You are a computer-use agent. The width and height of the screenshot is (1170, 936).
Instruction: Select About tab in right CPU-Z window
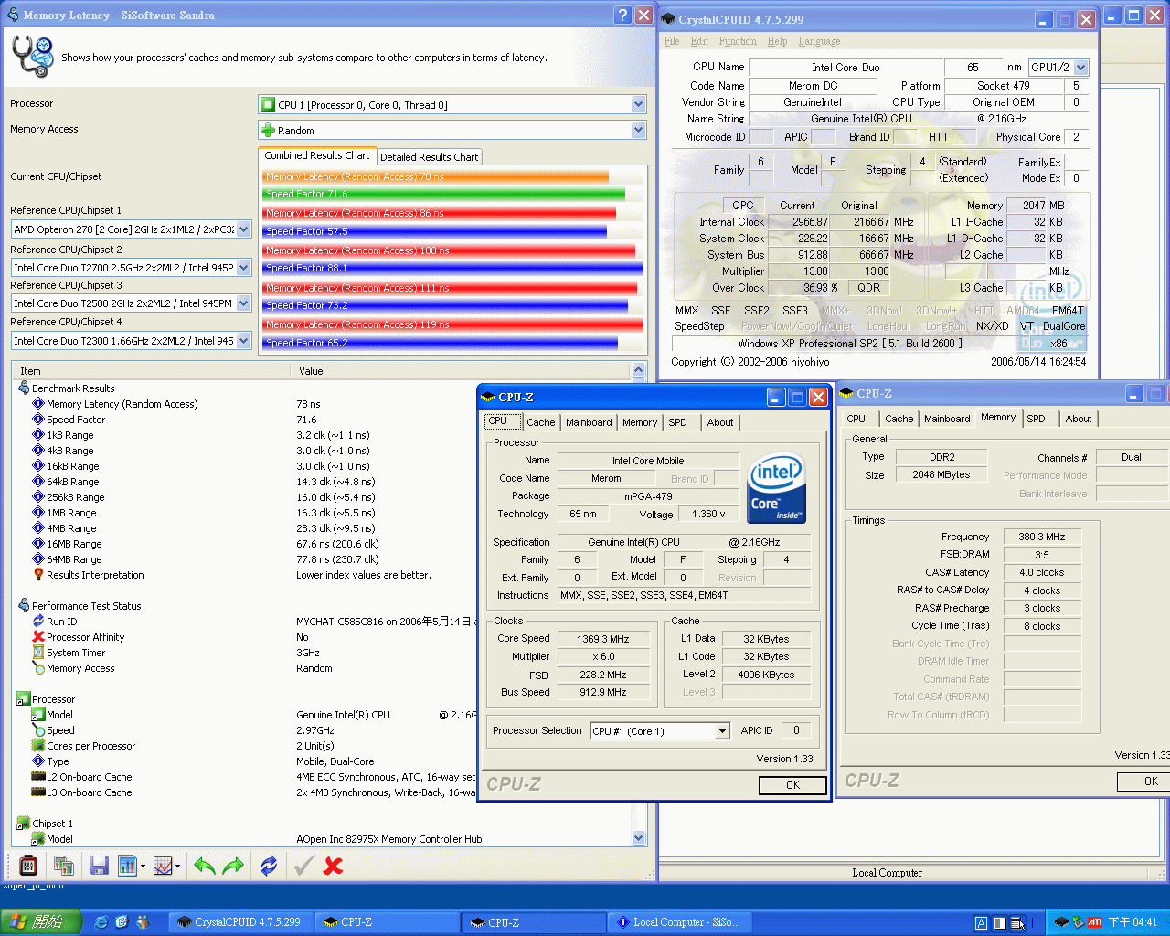coord(1079,419)
